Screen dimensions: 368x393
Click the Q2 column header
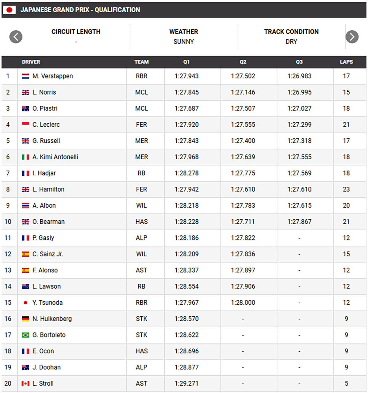pyautogui.click(x=243, y=62)
